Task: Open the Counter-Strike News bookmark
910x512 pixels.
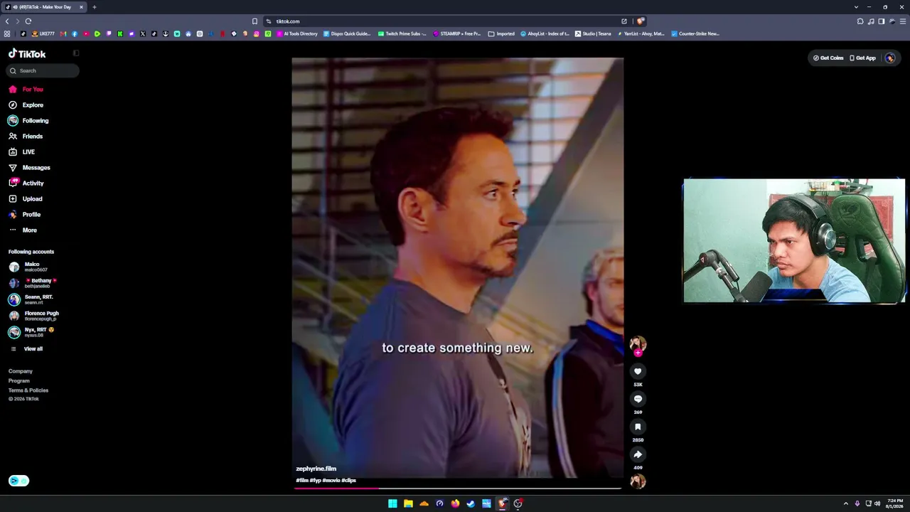Action: tap(695, 33)
